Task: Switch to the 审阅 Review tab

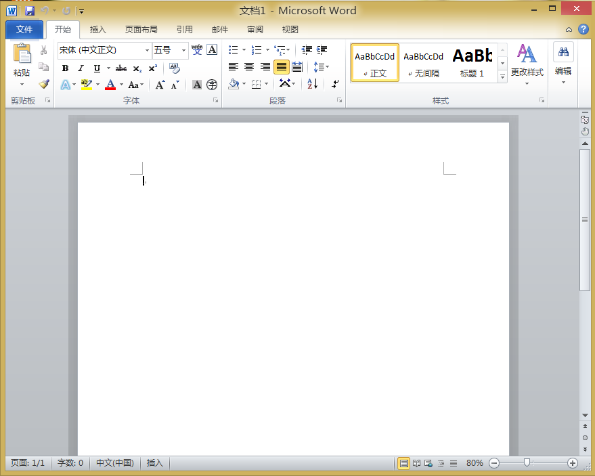Action: click(x=255, y=30)
